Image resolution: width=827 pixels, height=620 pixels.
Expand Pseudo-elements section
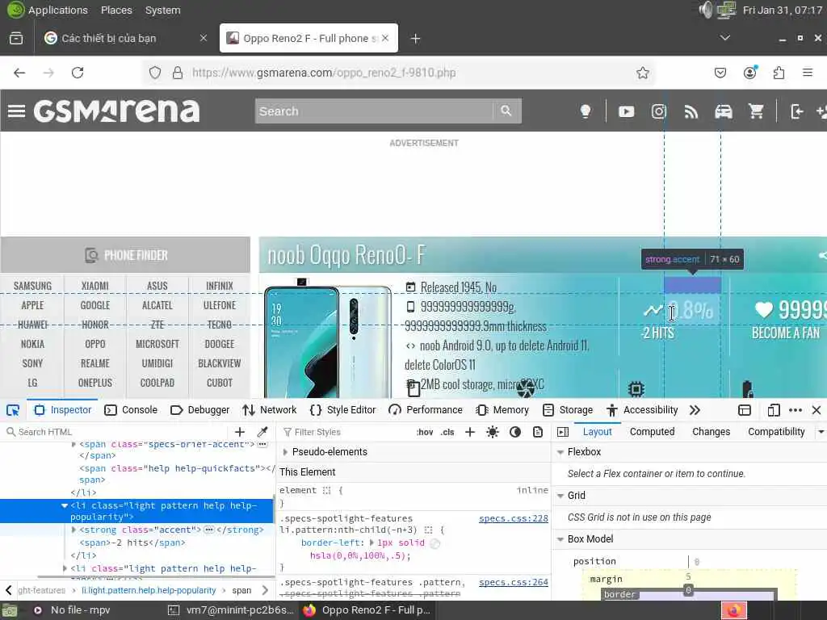click(285, 452)
